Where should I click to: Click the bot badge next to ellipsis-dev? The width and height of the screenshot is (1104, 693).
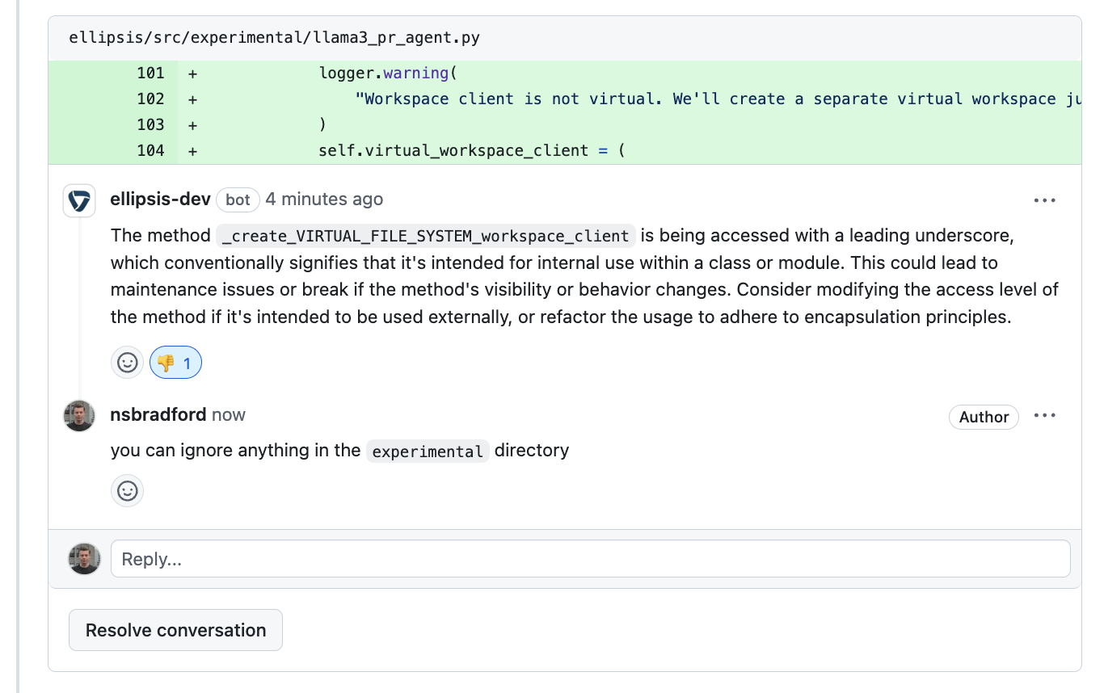click(238, 199)
